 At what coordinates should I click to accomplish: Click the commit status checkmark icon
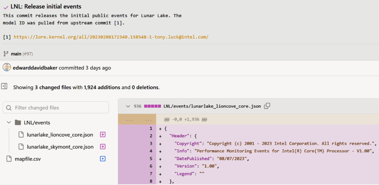pyautogui.click(x=6, y=7)
